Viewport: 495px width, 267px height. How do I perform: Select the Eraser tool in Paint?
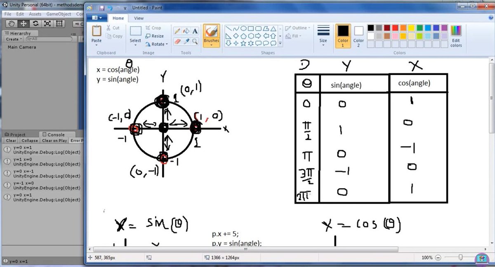tap(177, 42)
